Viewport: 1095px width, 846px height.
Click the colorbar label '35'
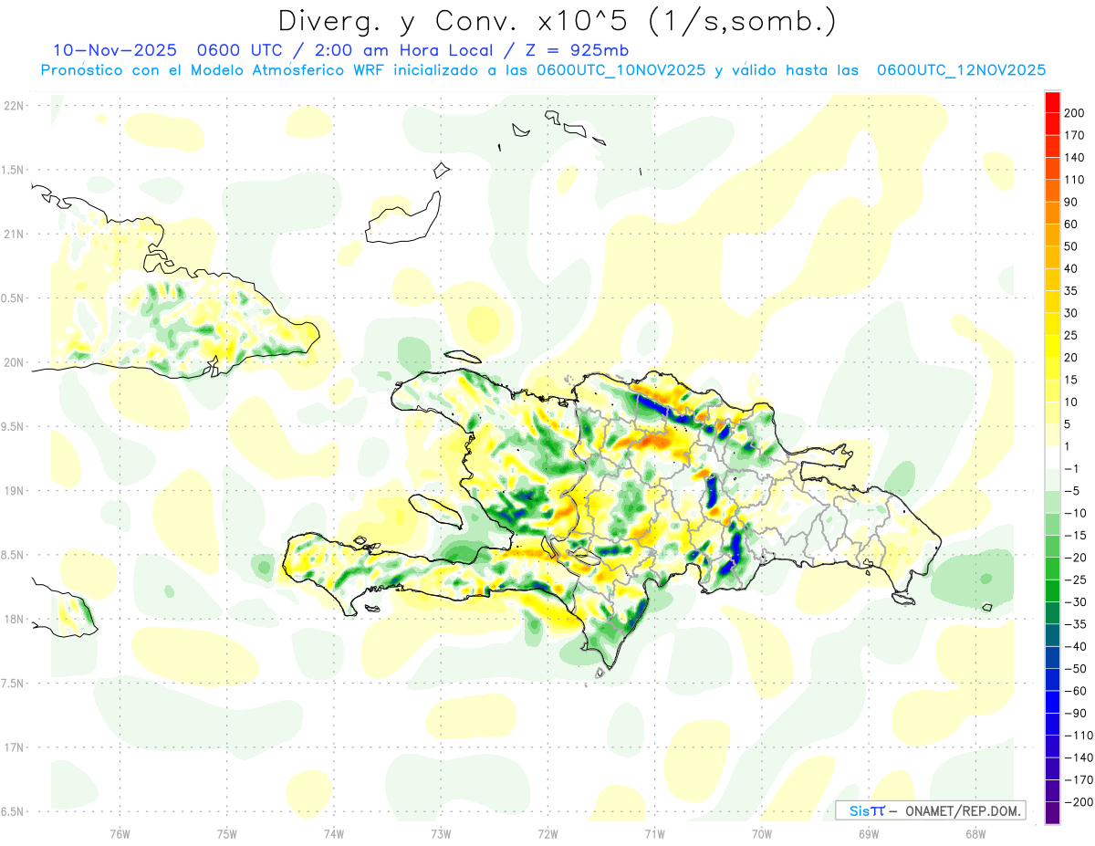point(1072,290)
